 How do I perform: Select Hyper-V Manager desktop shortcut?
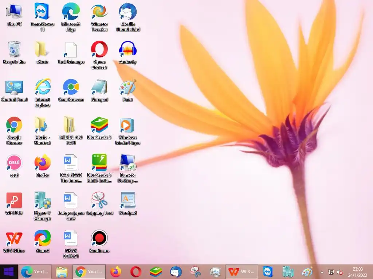[42, 206]
